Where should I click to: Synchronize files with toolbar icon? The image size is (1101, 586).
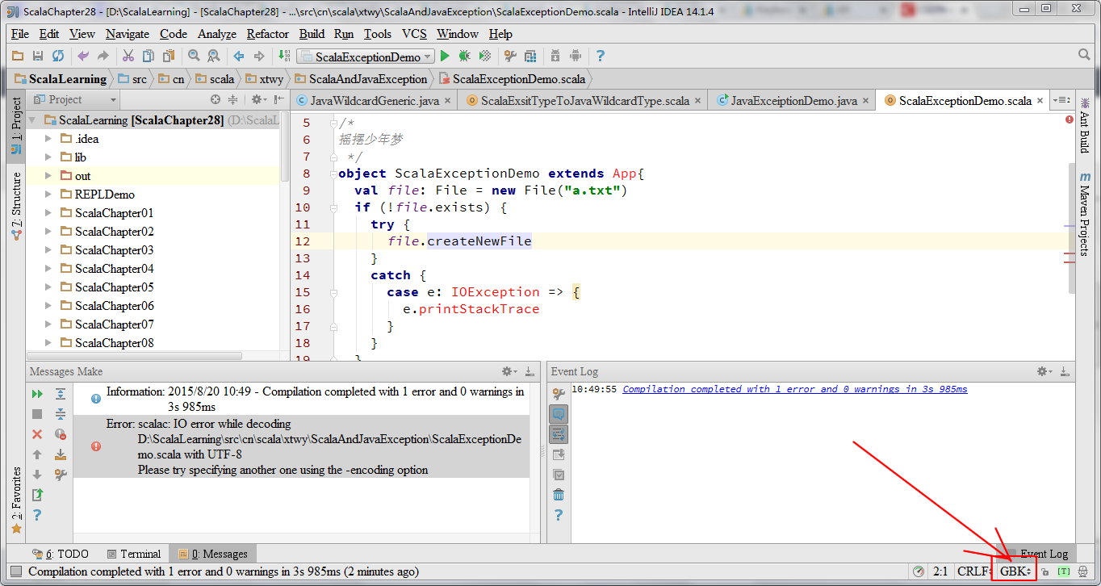(x=58, y=56)
